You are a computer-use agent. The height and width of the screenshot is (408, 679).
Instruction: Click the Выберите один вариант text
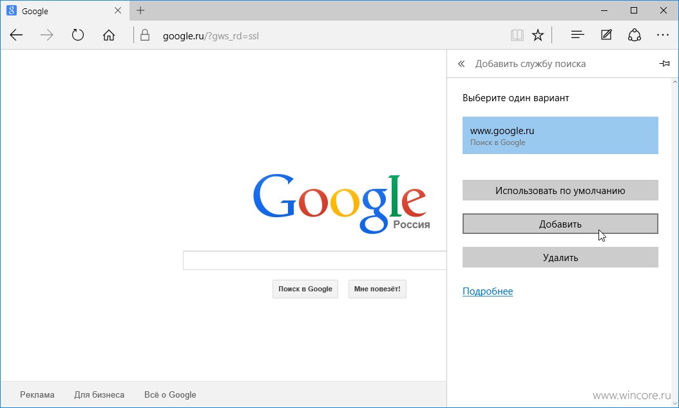(x=516, y=98)
